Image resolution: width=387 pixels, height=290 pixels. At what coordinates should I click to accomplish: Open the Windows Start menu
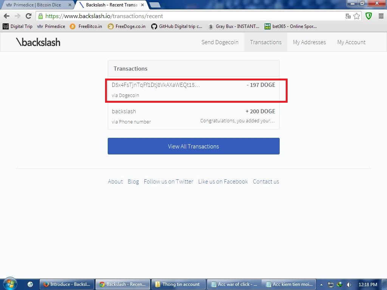click(x=10, y=284)
